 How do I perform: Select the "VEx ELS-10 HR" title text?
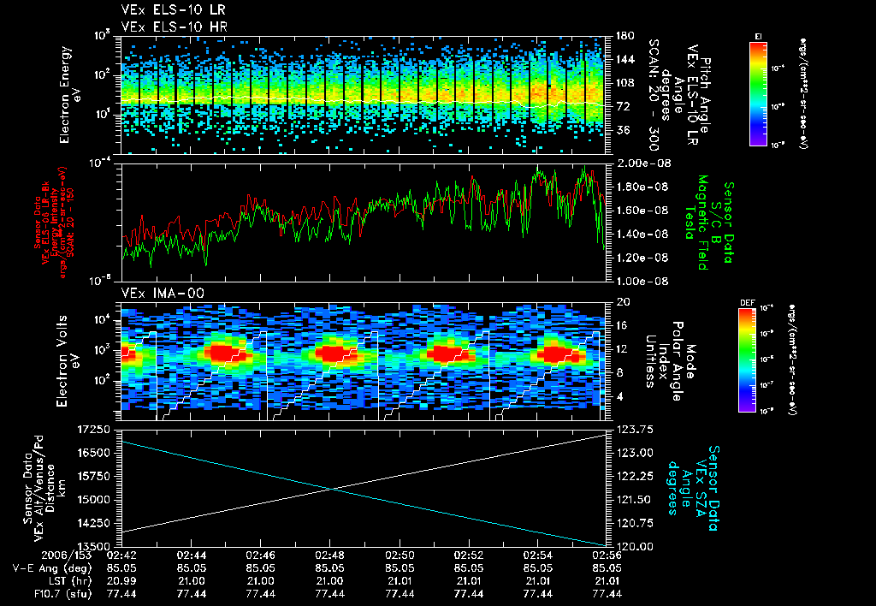(x=174, y=27)
